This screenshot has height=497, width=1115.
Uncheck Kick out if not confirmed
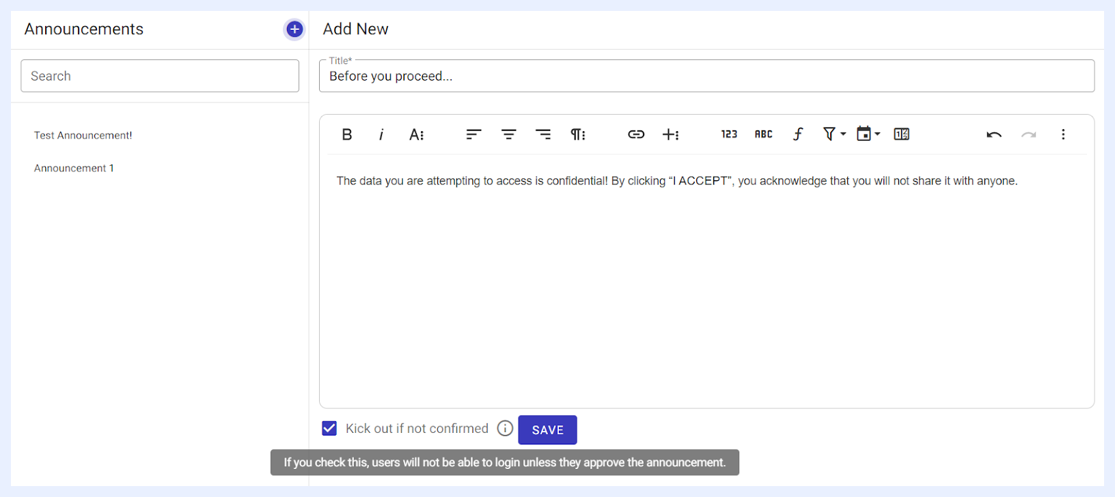click(329, 429)
